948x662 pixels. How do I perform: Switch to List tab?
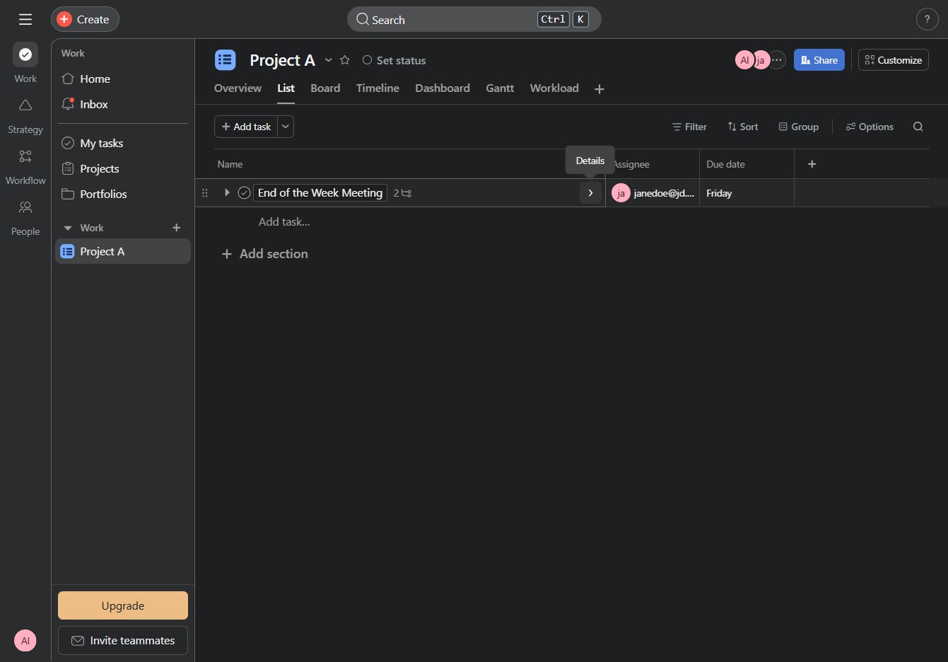point(286,88)
